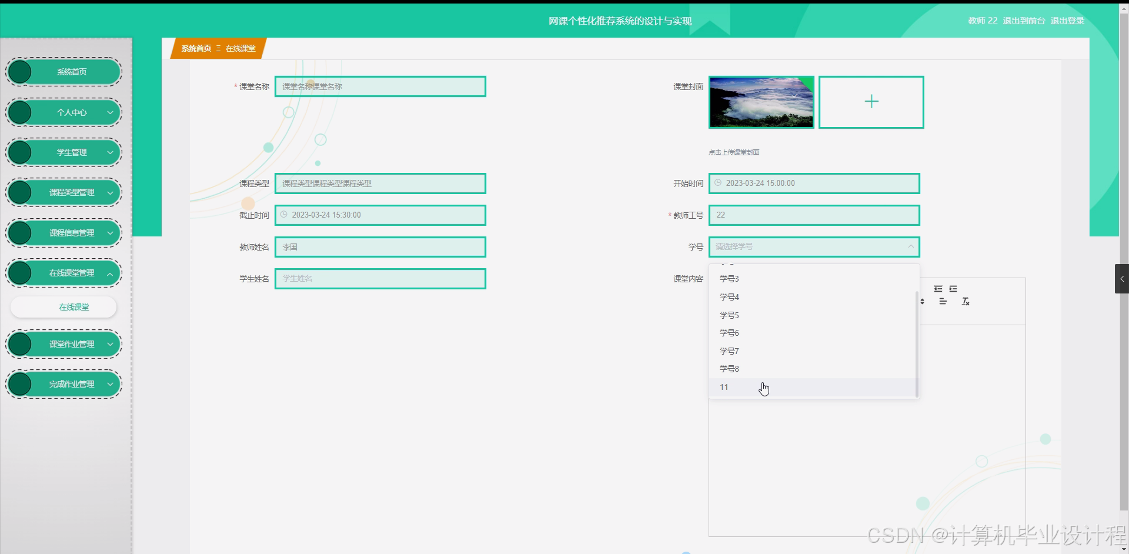Open 系统首页 in the sidebar
The height and width of the screenshot is (554, 1129).
(x=64, y=72)
